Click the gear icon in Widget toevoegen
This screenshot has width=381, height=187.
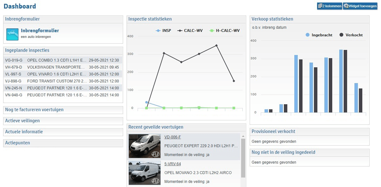pos(346,6)
